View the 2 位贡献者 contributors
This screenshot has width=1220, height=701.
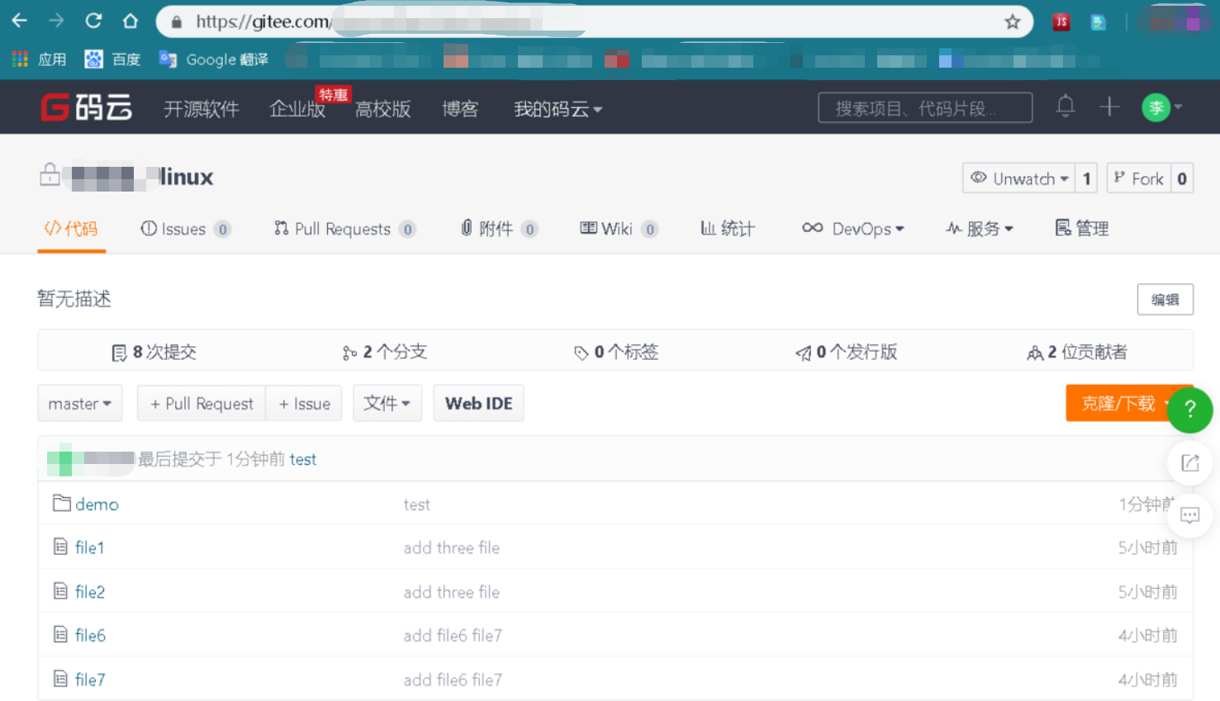(1077, 353)
